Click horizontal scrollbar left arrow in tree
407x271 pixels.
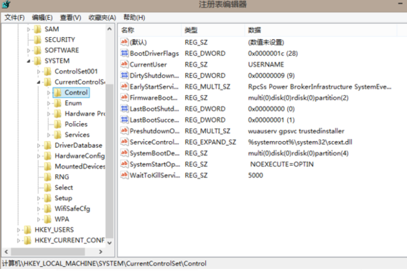6,252
